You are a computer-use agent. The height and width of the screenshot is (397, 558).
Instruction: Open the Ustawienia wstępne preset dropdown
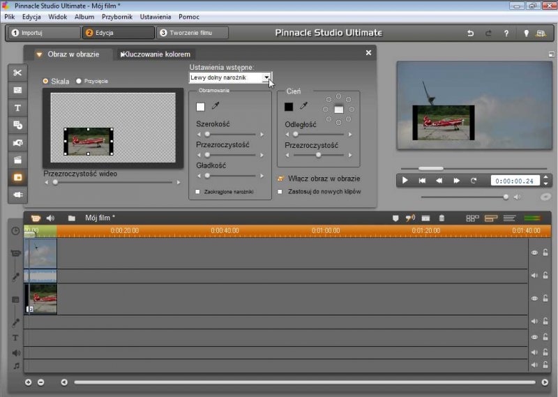click(266, 78)
